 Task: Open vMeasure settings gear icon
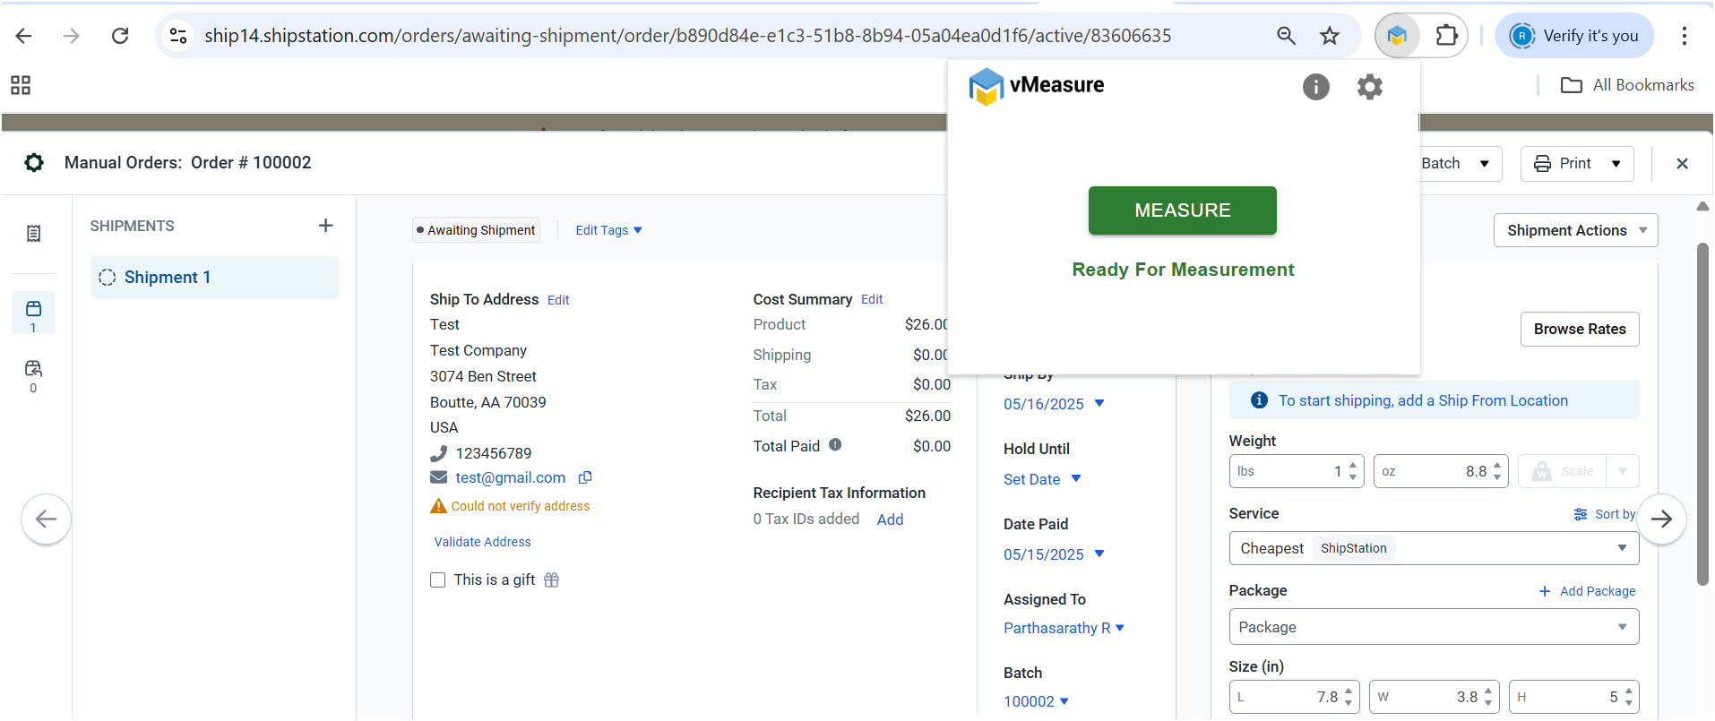[1369, 87]
